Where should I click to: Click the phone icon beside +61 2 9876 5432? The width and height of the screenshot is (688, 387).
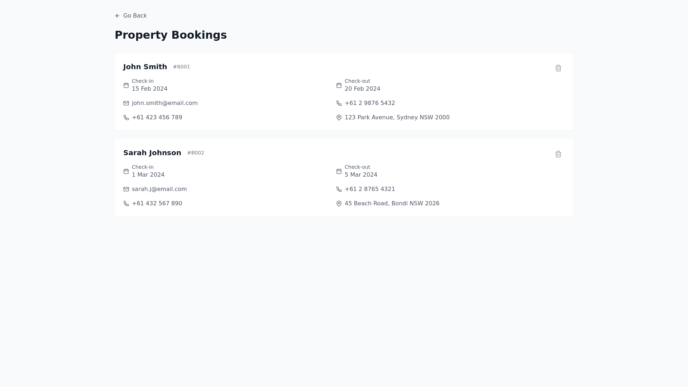(339, 103)
